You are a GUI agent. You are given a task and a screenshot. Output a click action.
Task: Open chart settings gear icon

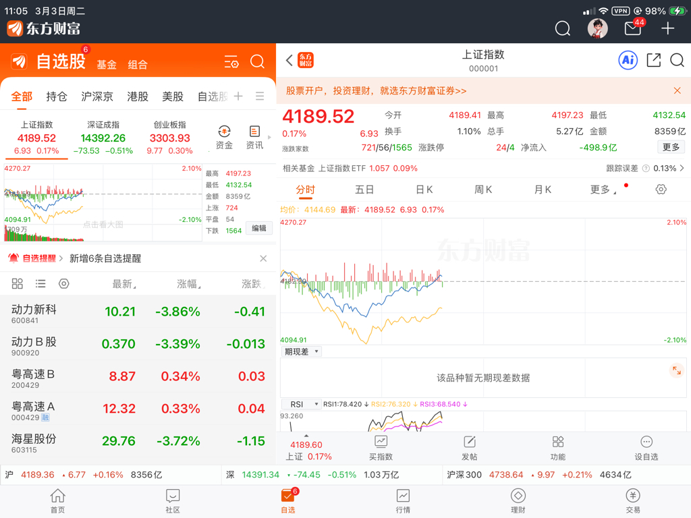click(x=661, y=190)
